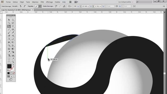This screenshot has width=167, height=94.
Task: Pick the Mesh tool
Action: point(9,49)
